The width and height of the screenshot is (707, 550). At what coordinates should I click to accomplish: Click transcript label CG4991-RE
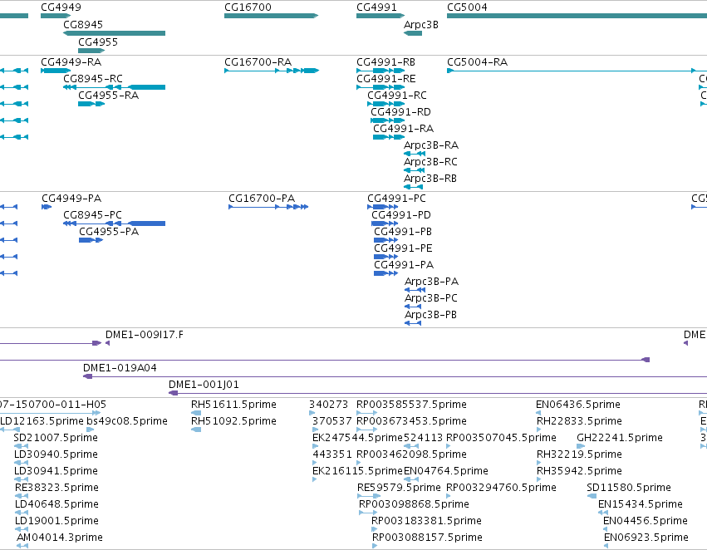pos(386,79)
